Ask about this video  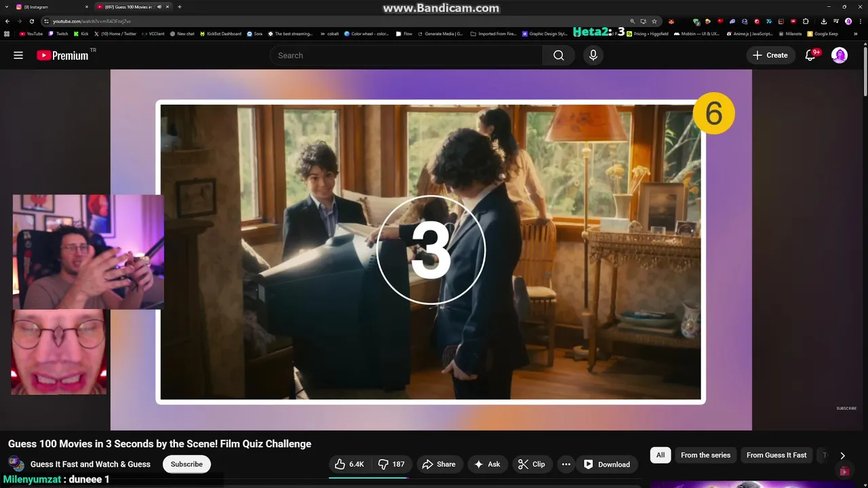487,464
